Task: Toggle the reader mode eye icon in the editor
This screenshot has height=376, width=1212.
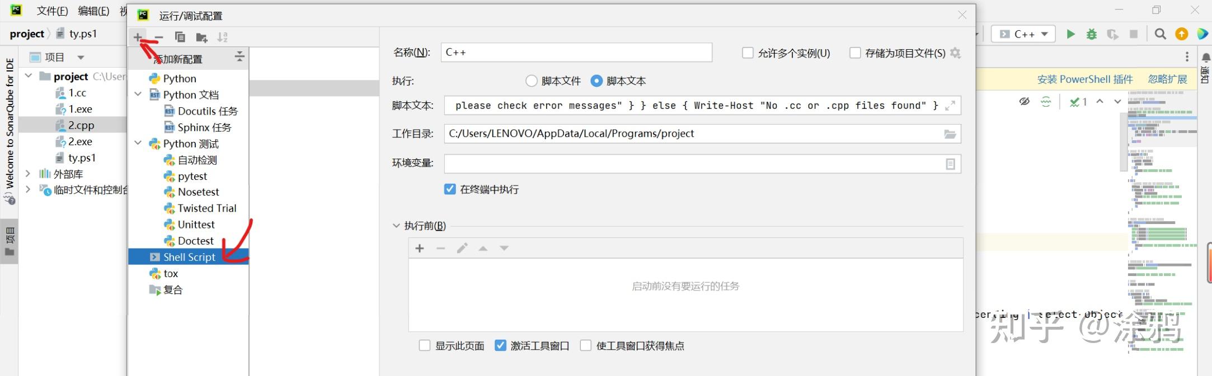Action: 1024,102
